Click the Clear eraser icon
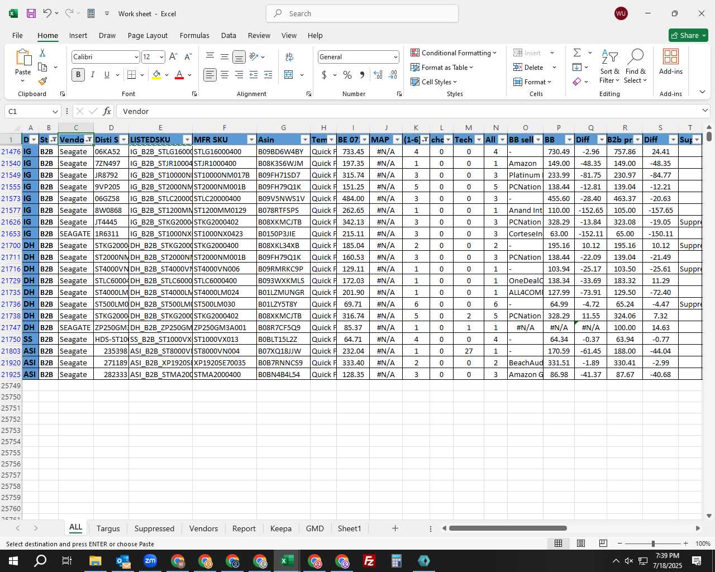 (x=577, y=82)
